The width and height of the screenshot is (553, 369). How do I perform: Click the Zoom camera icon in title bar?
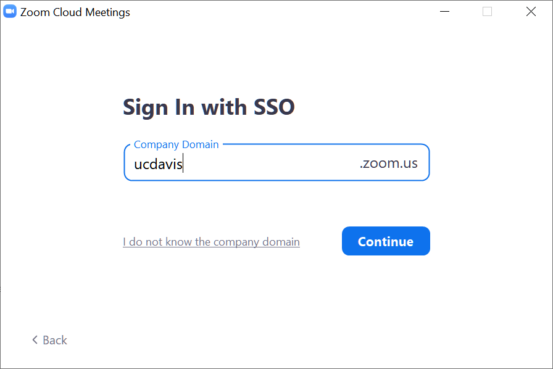point(10,12)
